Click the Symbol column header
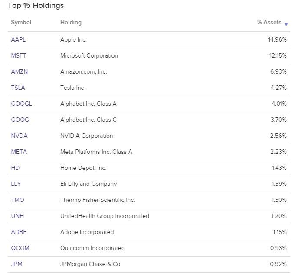The width and height of the screenshot is (301, 273). [21, 22]
